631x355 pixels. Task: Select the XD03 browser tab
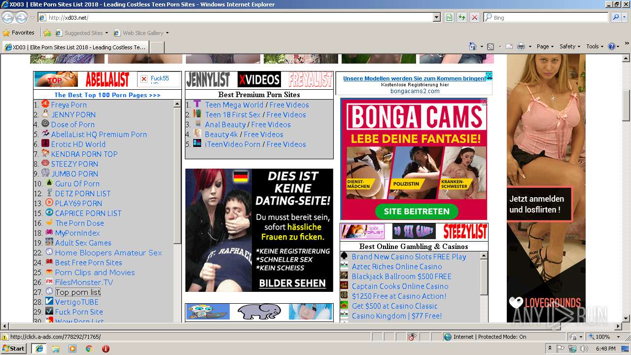[x=75, y=47]
